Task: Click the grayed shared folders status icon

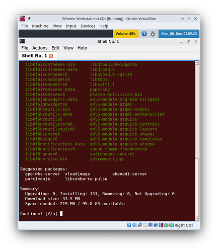Action: click(x=145, y=225)
